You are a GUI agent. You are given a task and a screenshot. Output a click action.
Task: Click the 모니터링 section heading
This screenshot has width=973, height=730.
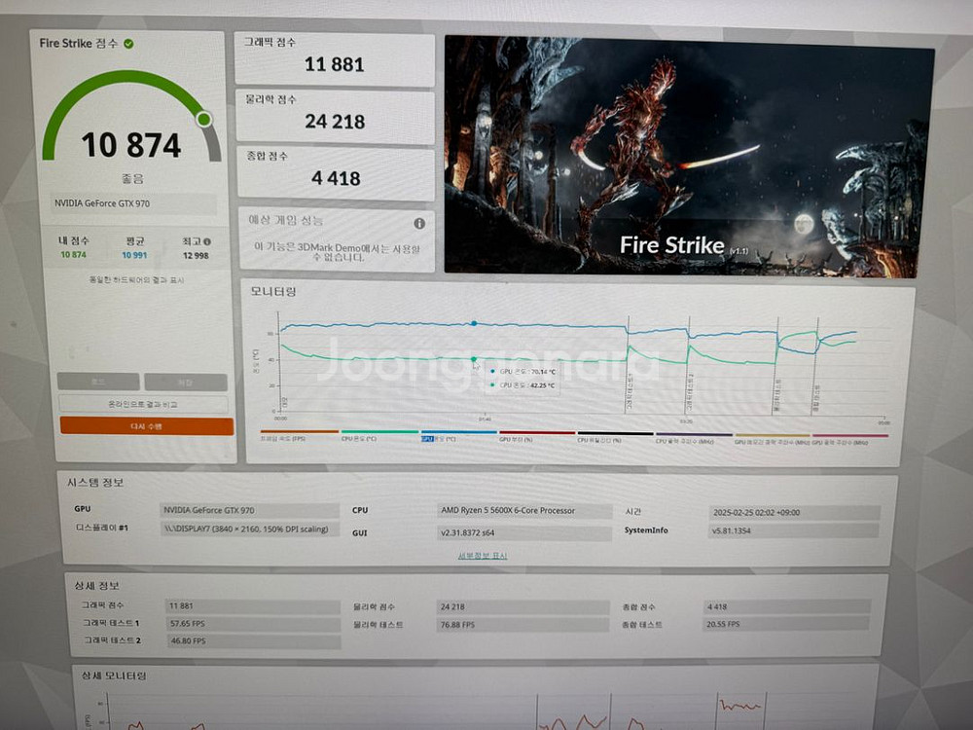[x=273, y=291]
